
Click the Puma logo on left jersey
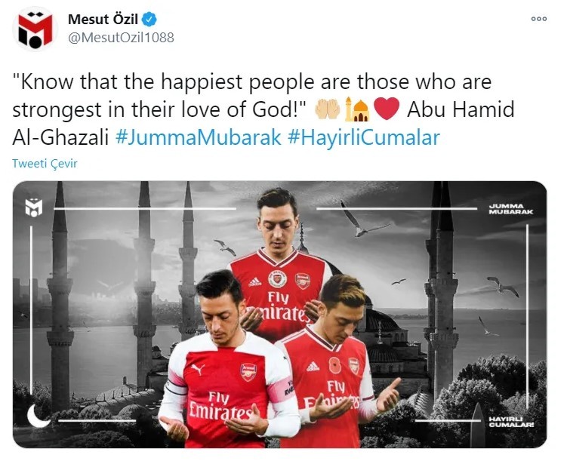(x=198, y=369)
